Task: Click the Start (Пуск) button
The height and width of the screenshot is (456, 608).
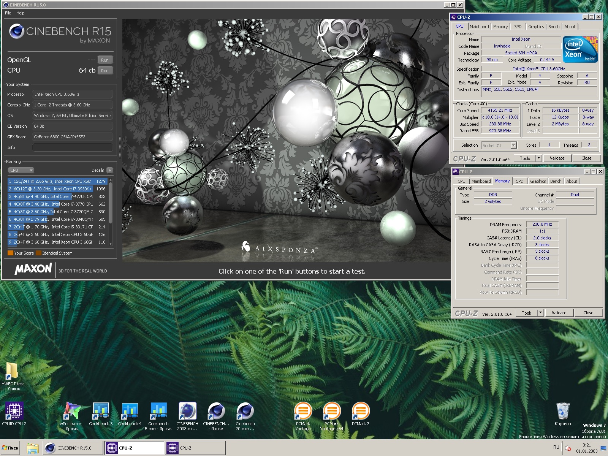Action: [x=10, y=448]
